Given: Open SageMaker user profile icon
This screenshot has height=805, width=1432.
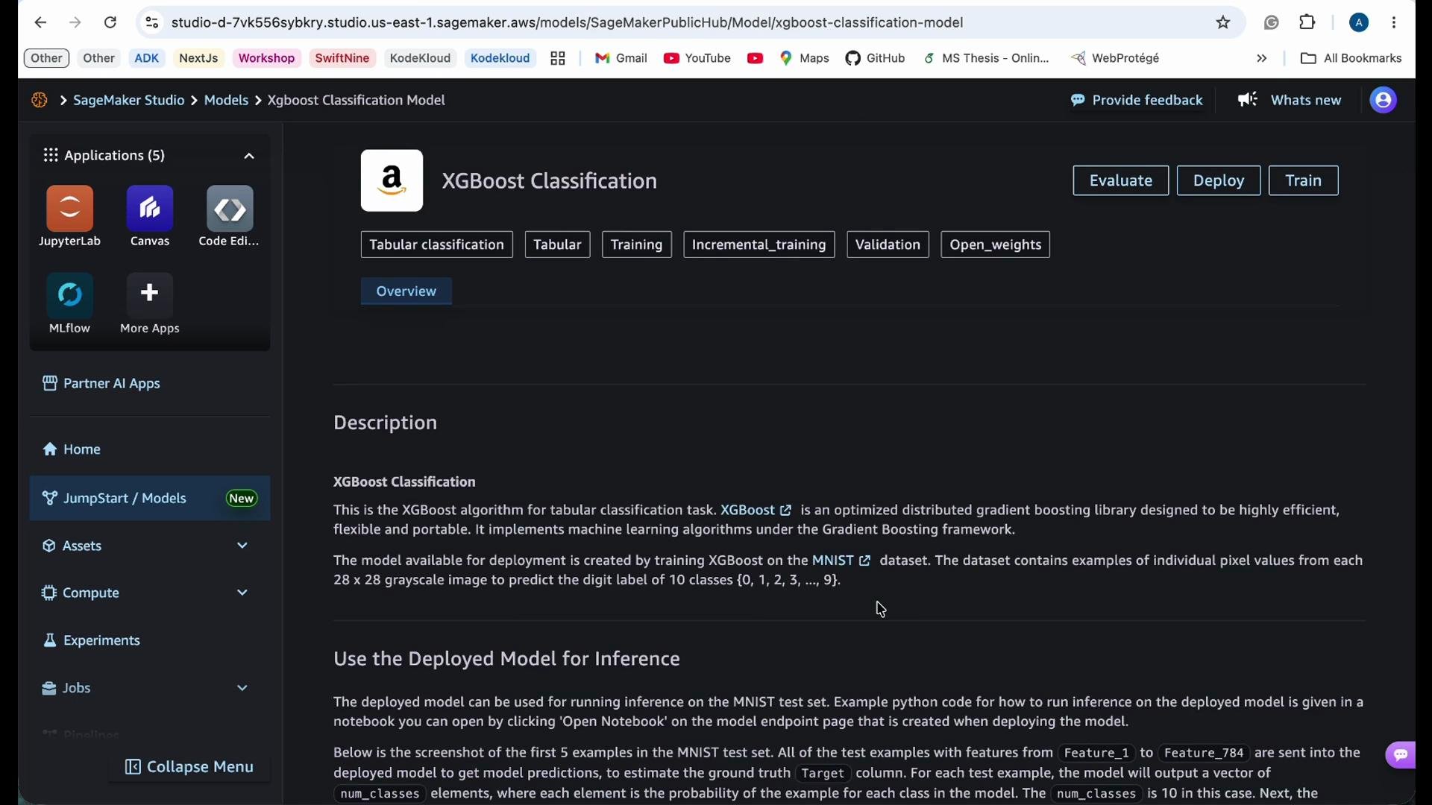Looking at the screenshot, I should [1384, 100].
